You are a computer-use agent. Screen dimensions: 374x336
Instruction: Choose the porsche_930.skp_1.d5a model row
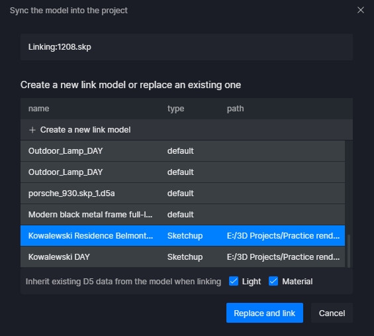pyautogui.click(x=183, y=194)
